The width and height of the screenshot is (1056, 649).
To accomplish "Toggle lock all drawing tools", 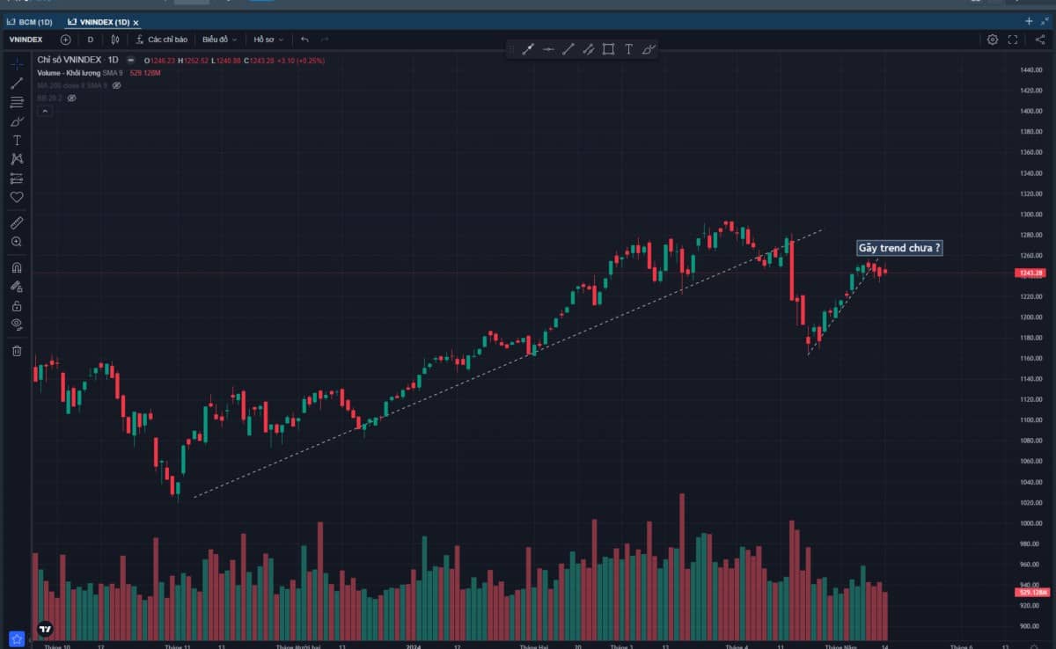I will [16, 306].
